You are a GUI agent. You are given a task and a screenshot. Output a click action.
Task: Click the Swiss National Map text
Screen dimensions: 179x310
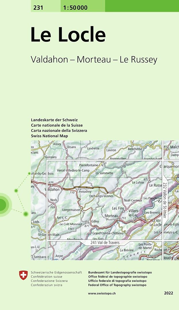click(x=49, y=136)
